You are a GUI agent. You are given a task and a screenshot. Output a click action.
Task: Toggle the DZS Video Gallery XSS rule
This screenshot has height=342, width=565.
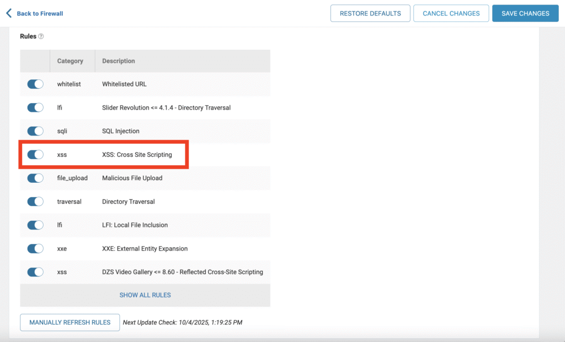click(x=35, y=272)
